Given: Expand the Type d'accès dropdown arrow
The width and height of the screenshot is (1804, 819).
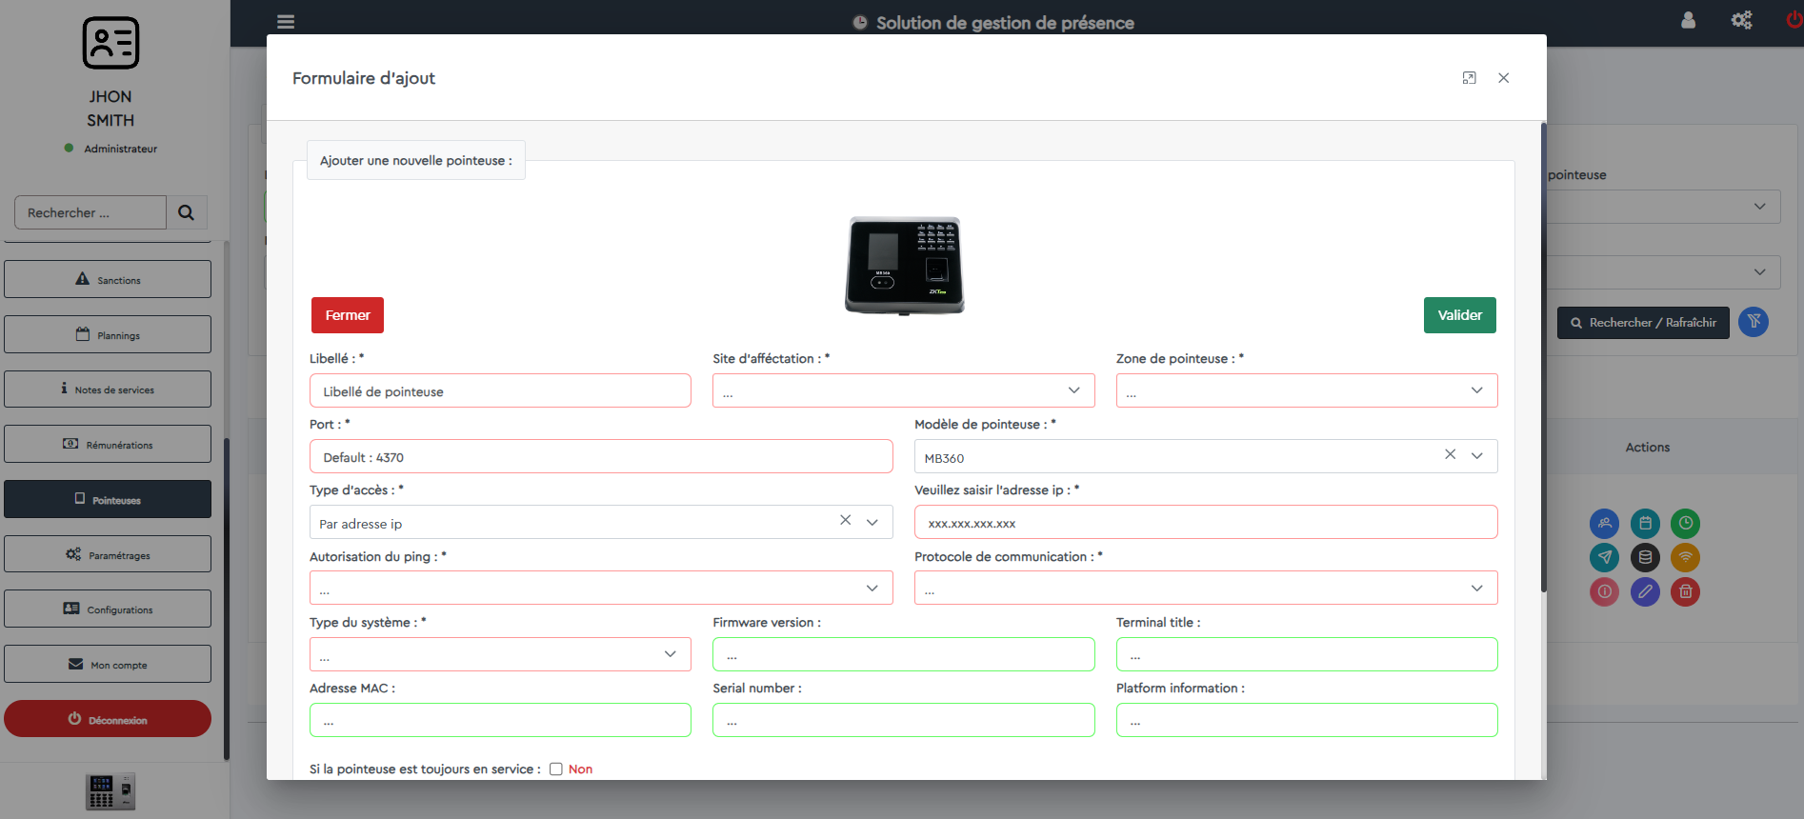Looking at the screenshot, I should pos(872,522).
